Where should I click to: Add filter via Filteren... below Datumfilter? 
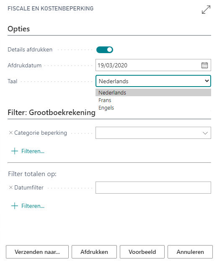[33, 206]
